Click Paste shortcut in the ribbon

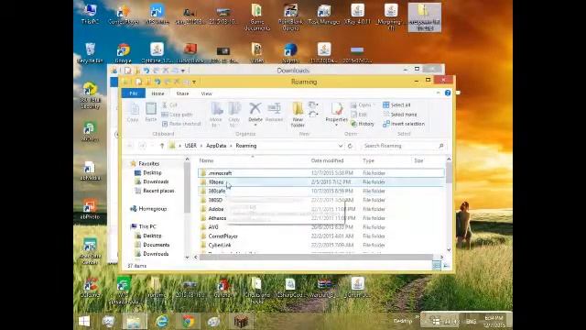pos(181,124)
